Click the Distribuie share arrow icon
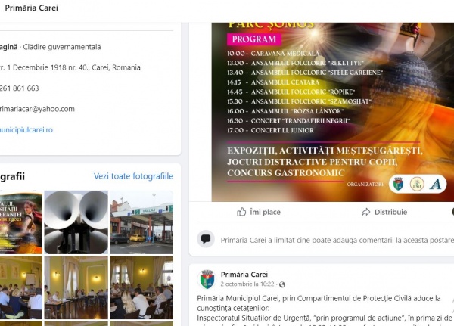The height and width of the screenshot is (326, 454). tap(366, 212)
